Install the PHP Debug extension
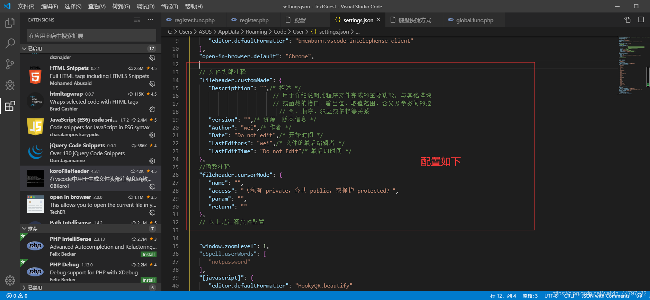 [149, 280]
